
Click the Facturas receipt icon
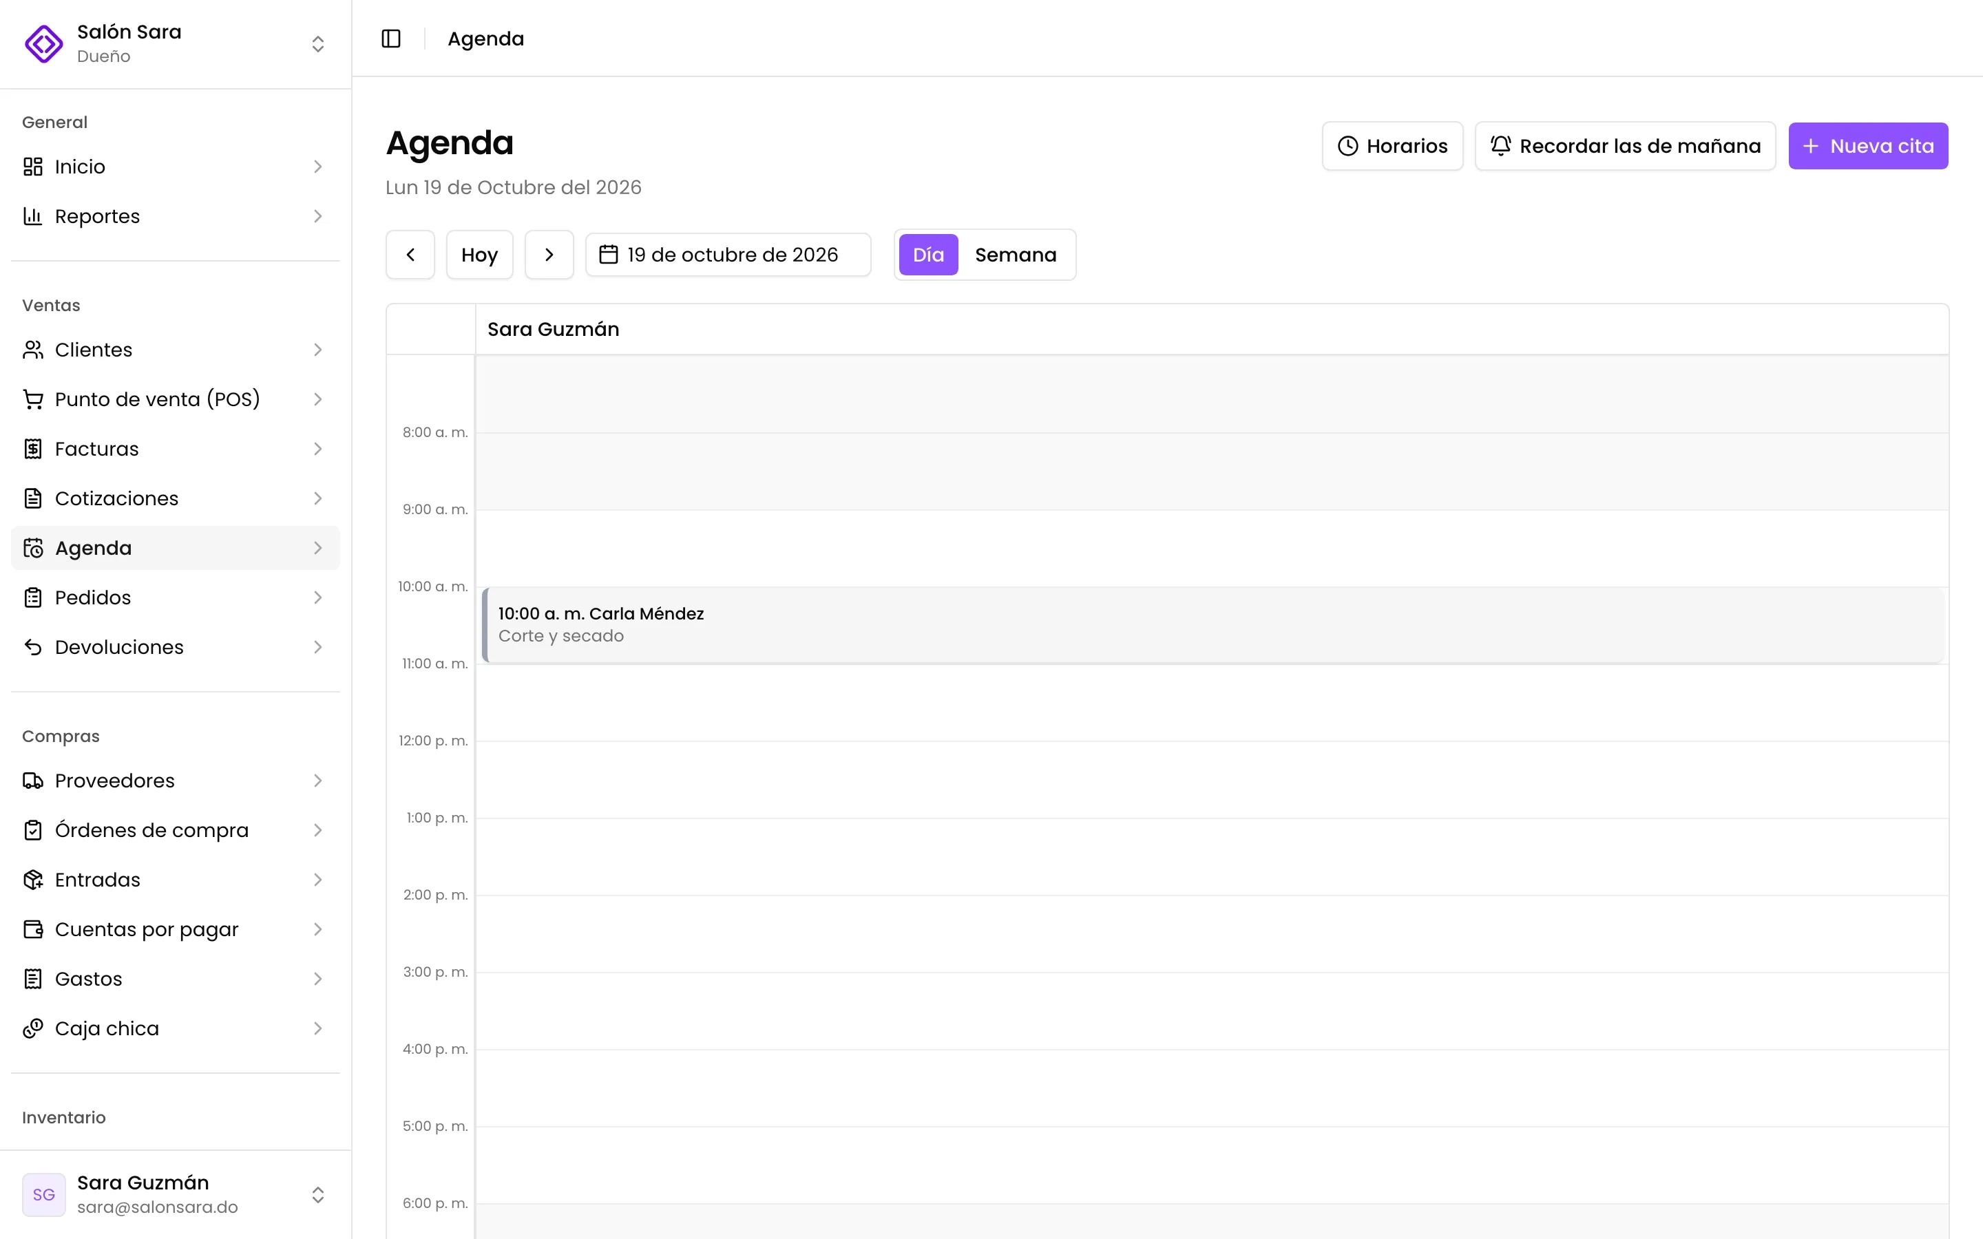click(x=33, y=449)
